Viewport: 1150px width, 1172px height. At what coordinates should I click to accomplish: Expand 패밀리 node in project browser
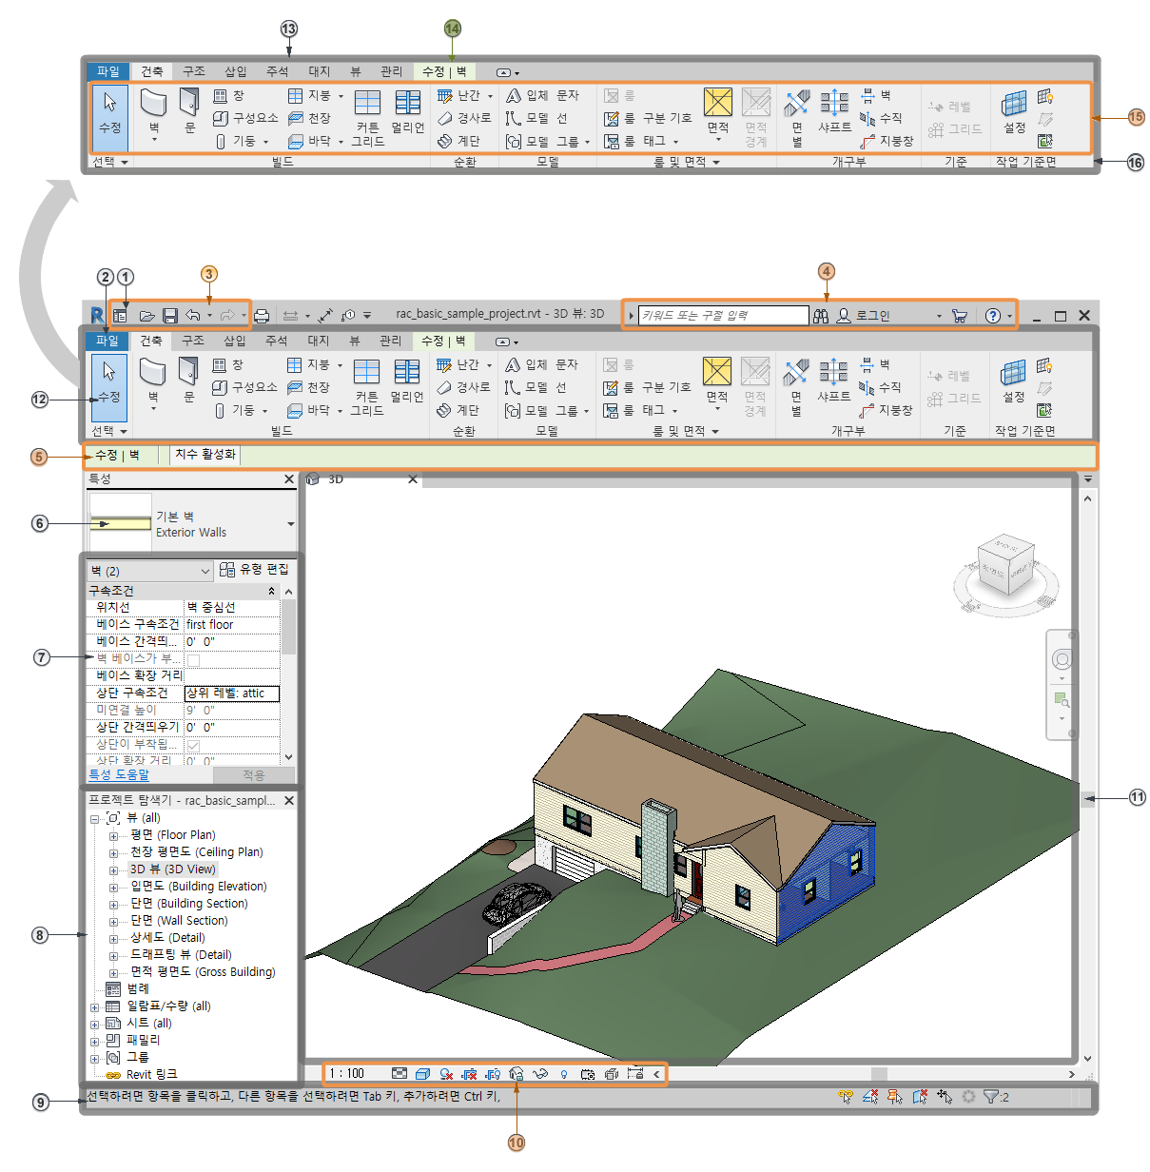95,1042
